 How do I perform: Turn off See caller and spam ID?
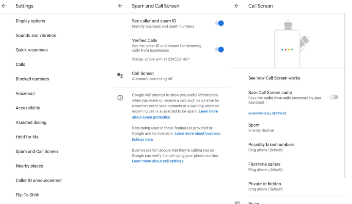(219, 23)
